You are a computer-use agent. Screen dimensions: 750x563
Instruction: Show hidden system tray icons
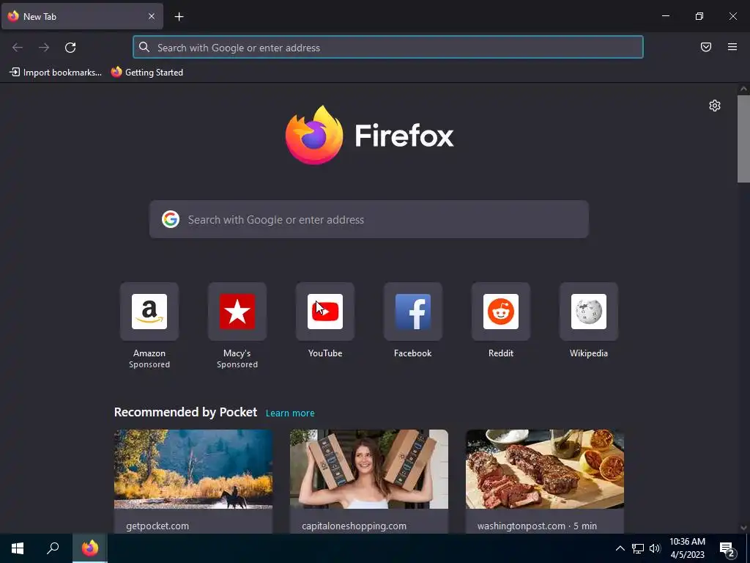click(x=620, y=548)
